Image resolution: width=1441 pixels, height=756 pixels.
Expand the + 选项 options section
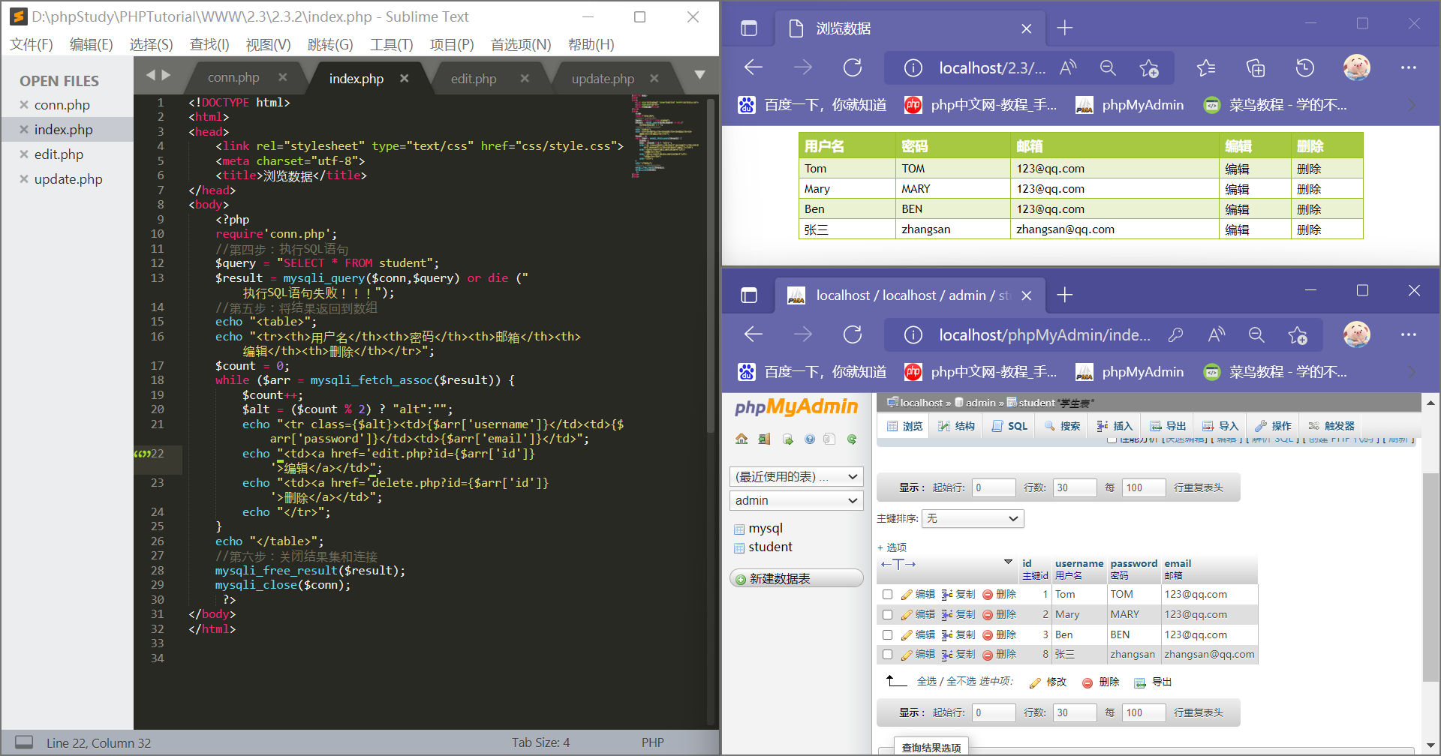tap(892, 547)
